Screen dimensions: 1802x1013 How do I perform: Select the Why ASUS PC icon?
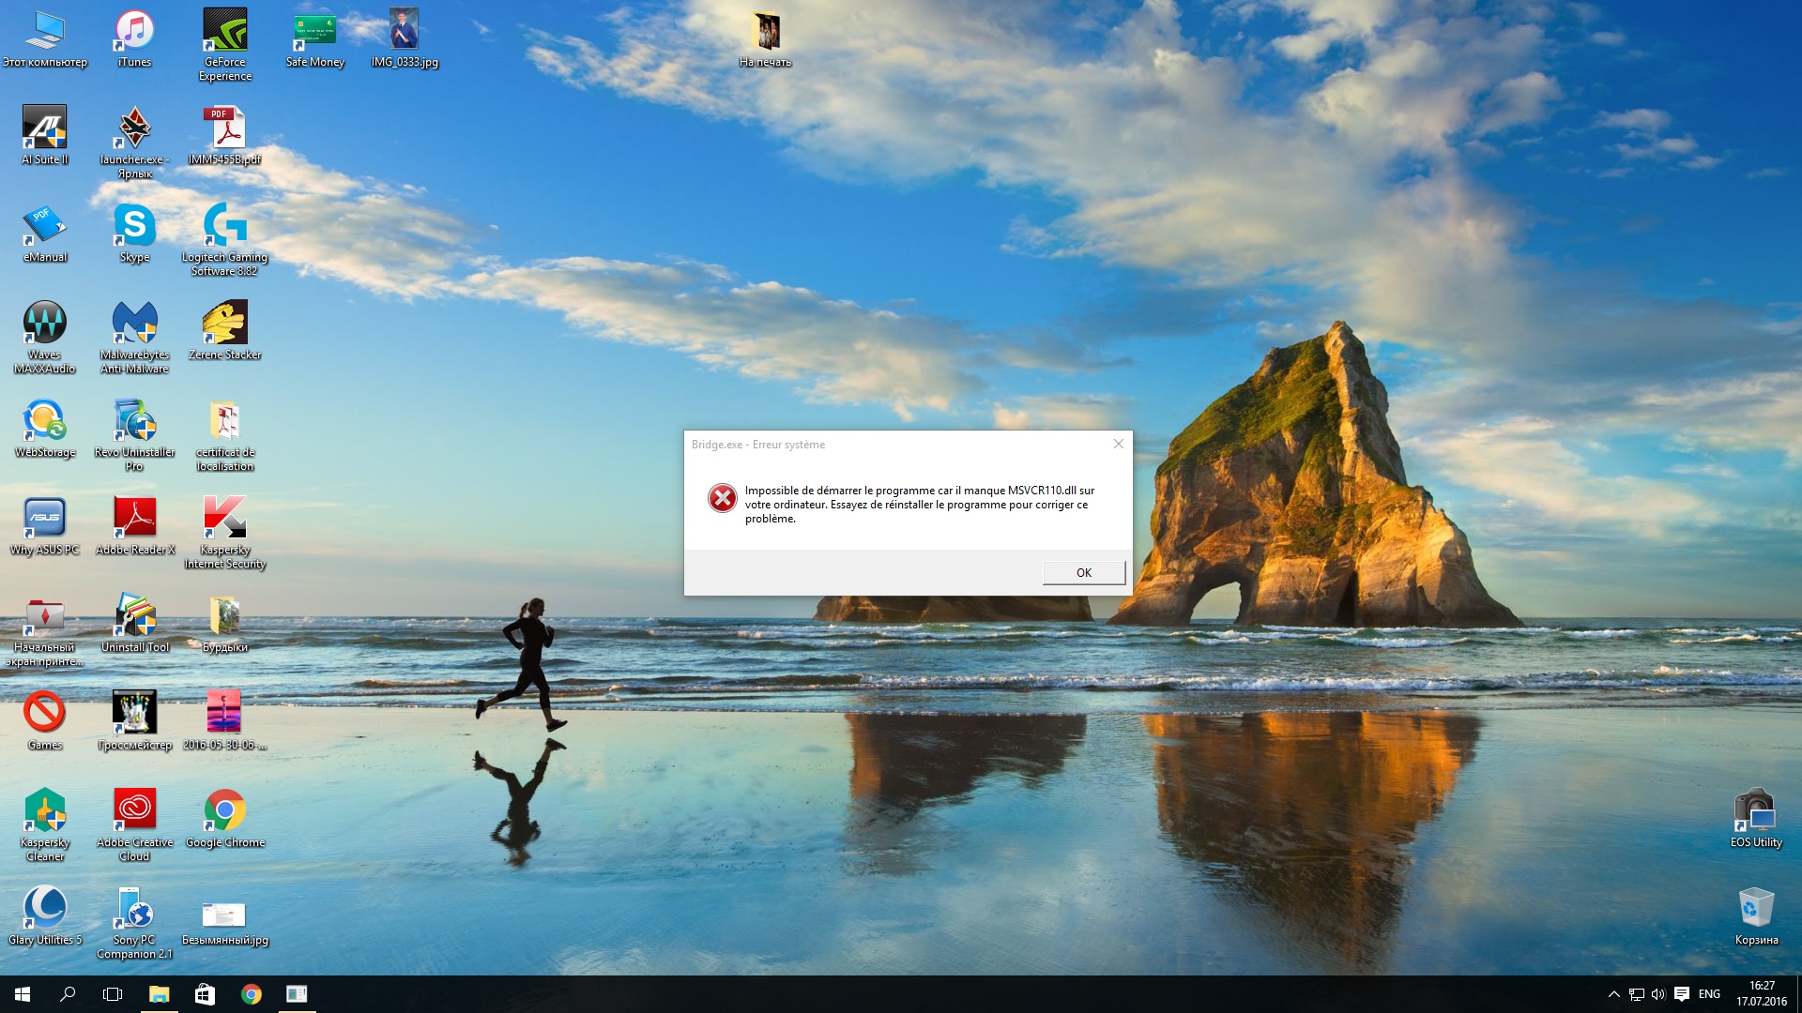[45, 526]
